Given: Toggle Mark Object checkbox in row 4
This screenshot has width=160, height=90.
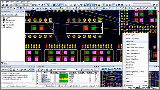Looking at the screenshot, I should 55,81.
